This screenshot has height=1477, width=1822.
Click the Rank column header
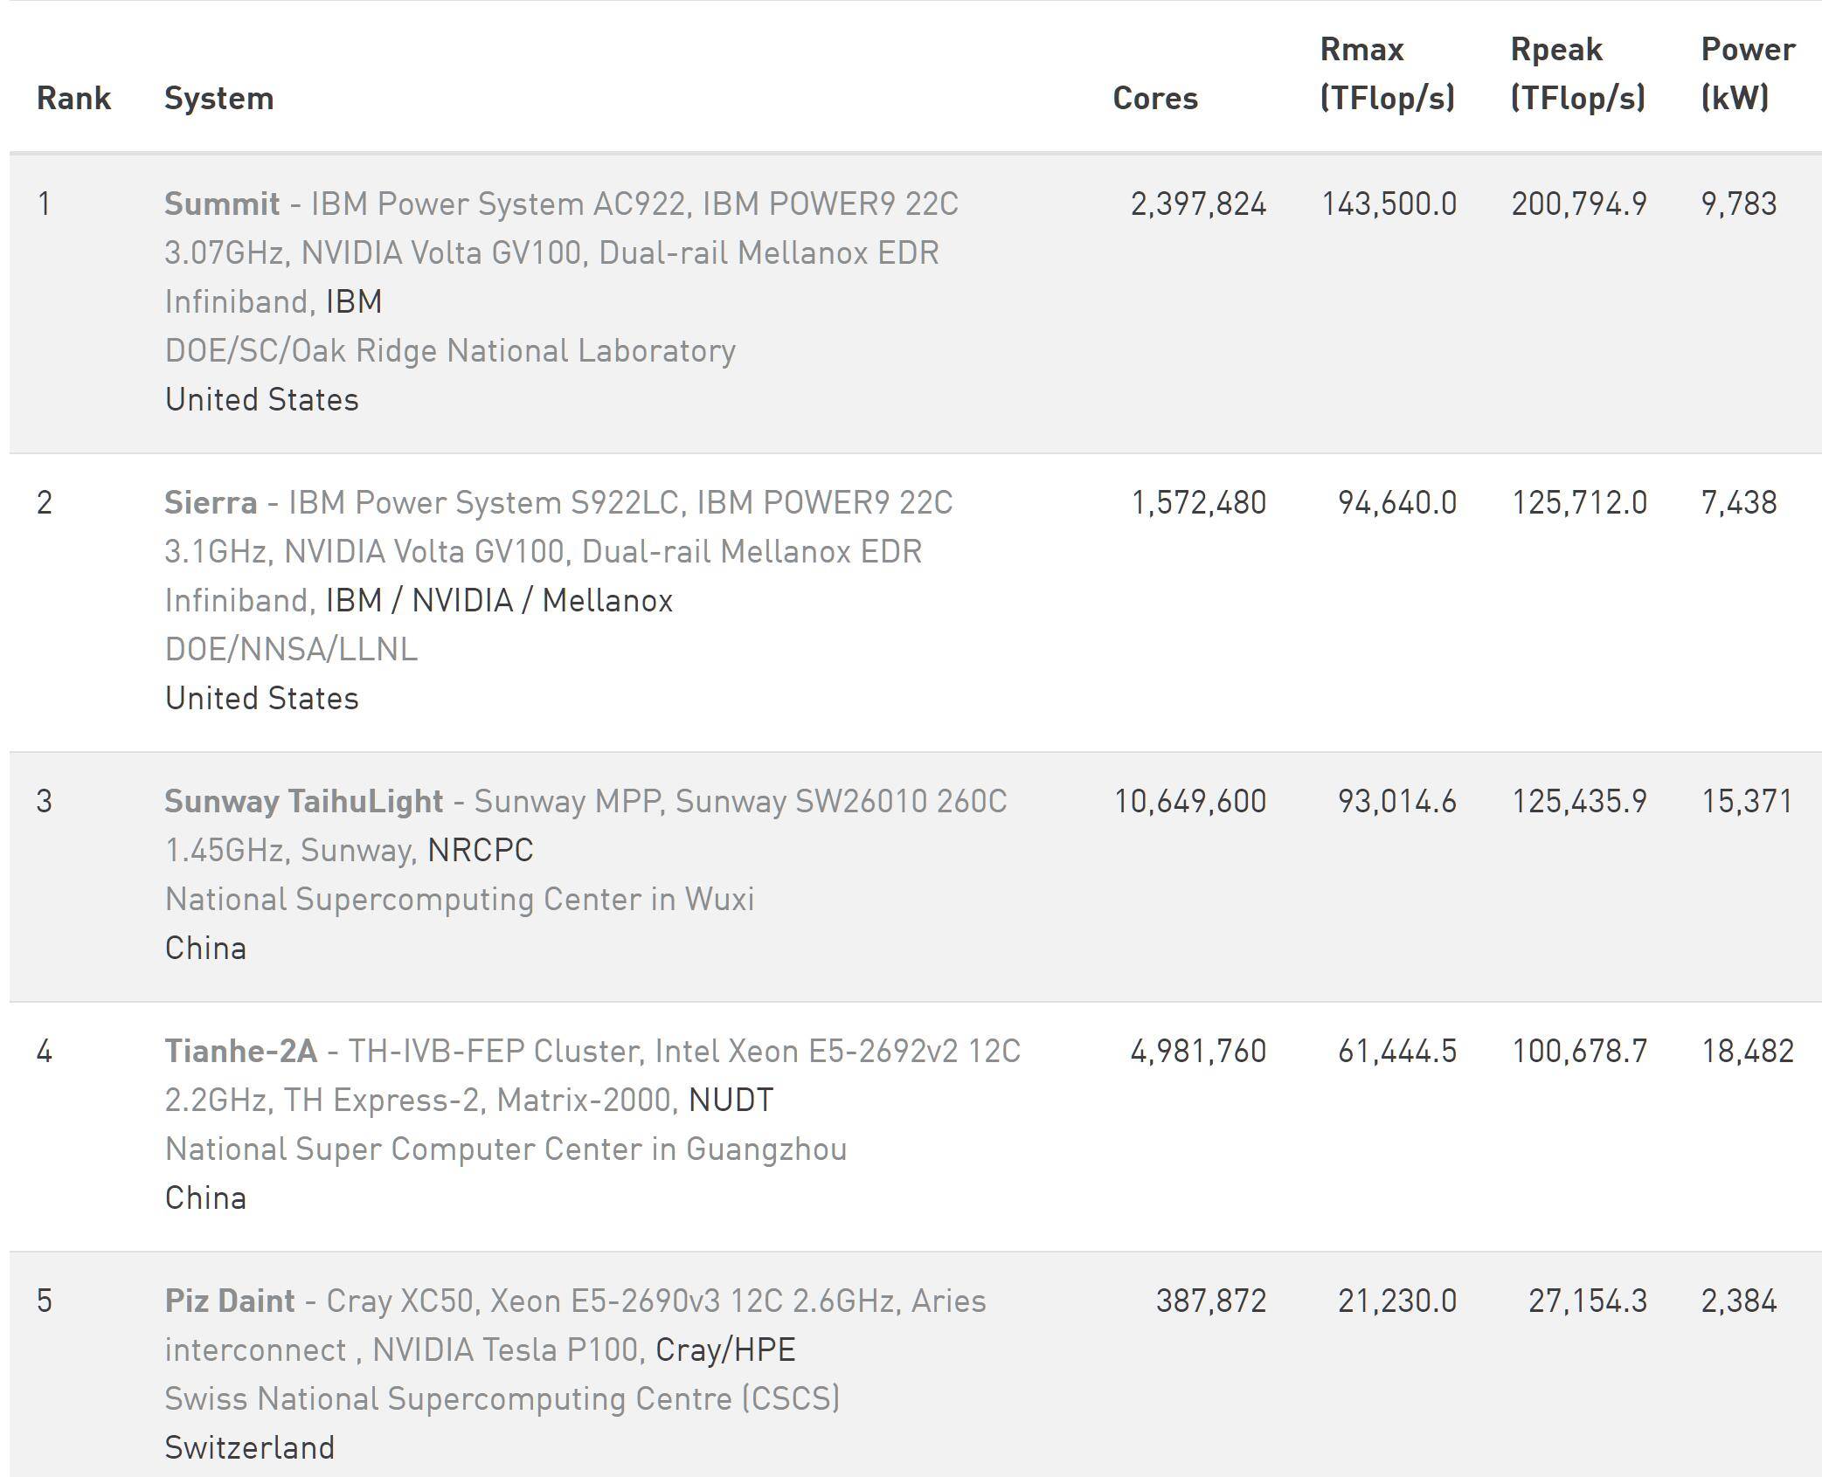(73, 98)
